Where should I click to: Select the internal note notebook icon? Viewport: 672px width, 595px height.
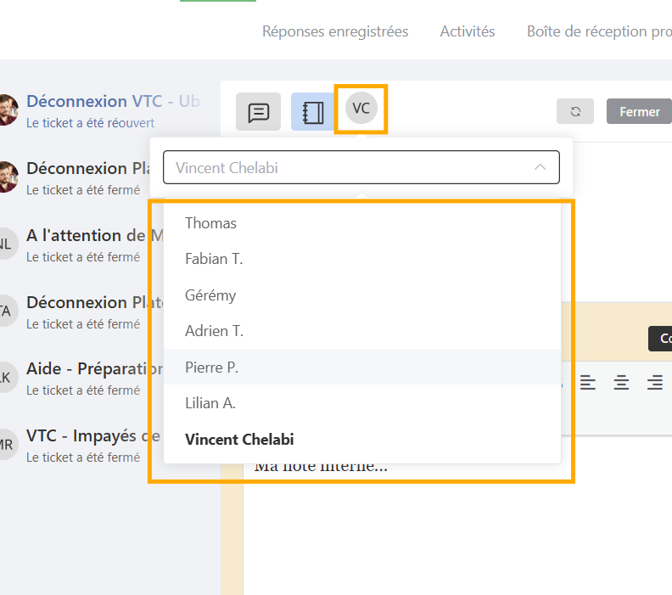point(312,112)
